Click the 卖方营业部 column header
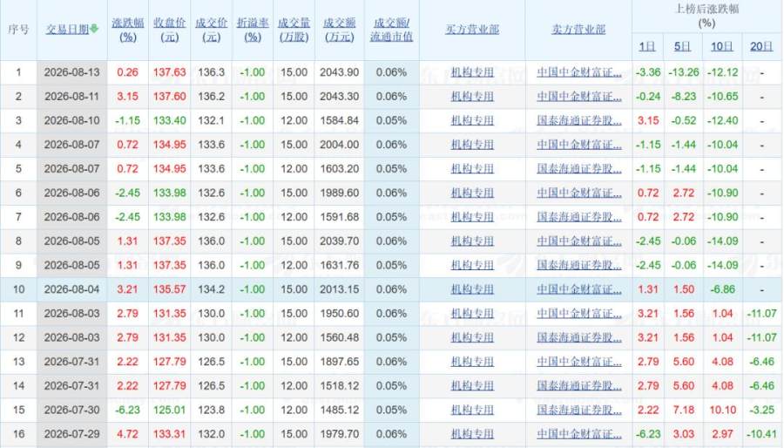784x448 pixels. (578, 30)
